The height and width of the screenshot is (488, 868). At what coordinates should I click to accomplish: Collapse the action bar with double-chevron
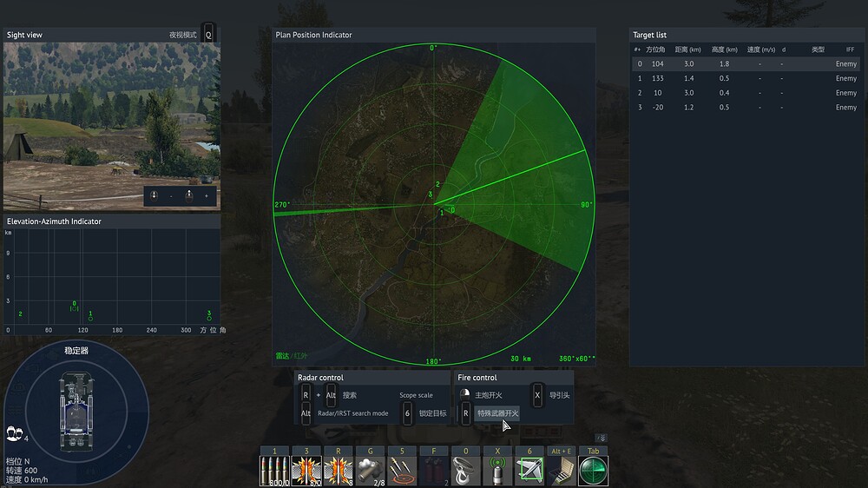602,438
